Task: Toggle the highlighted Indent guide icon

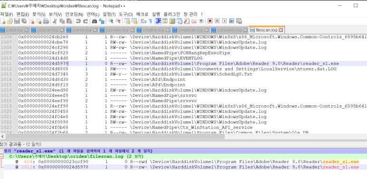Action: click(158, 21)
